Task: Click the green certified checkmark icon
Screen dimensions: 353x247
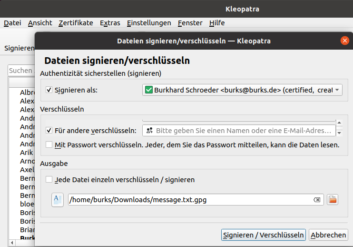Action: point(149,90)
